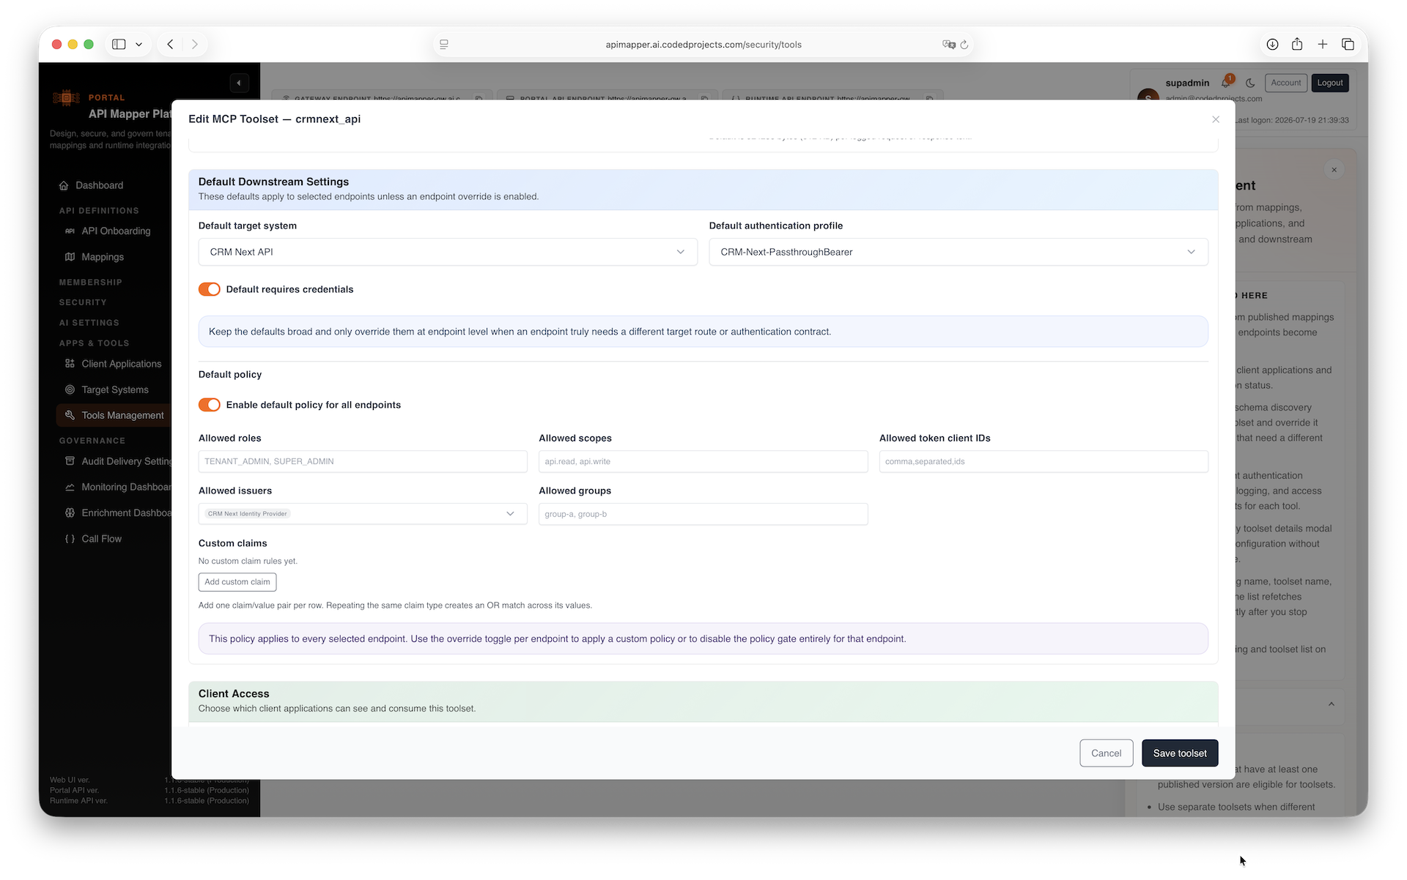Click the Dashboard home icon
Screen dimensions: 1407x880
(x=64, y=185)
